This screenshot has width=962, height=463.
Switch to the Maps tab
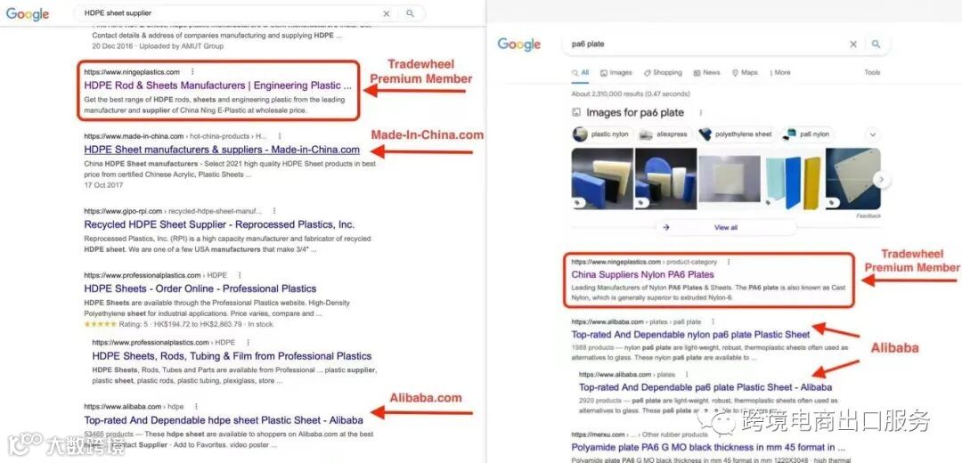click(745, 72)
